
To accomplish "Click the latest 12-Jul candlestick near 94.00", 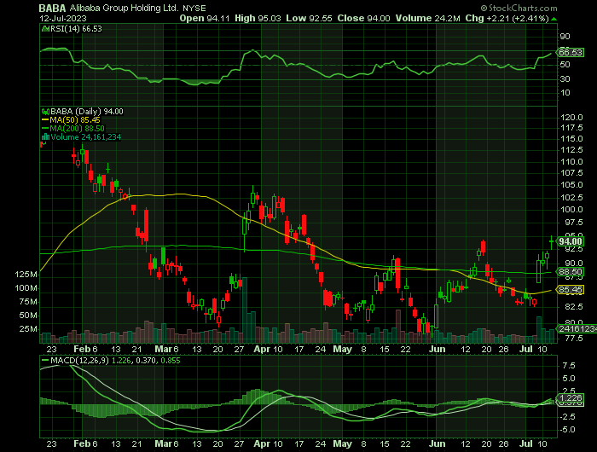I will click(551, 242).
